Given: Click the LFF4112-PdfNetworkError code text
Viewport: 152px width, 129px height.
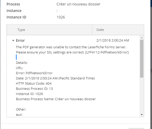Looking at the screenshot, I should tap(107, 52).
